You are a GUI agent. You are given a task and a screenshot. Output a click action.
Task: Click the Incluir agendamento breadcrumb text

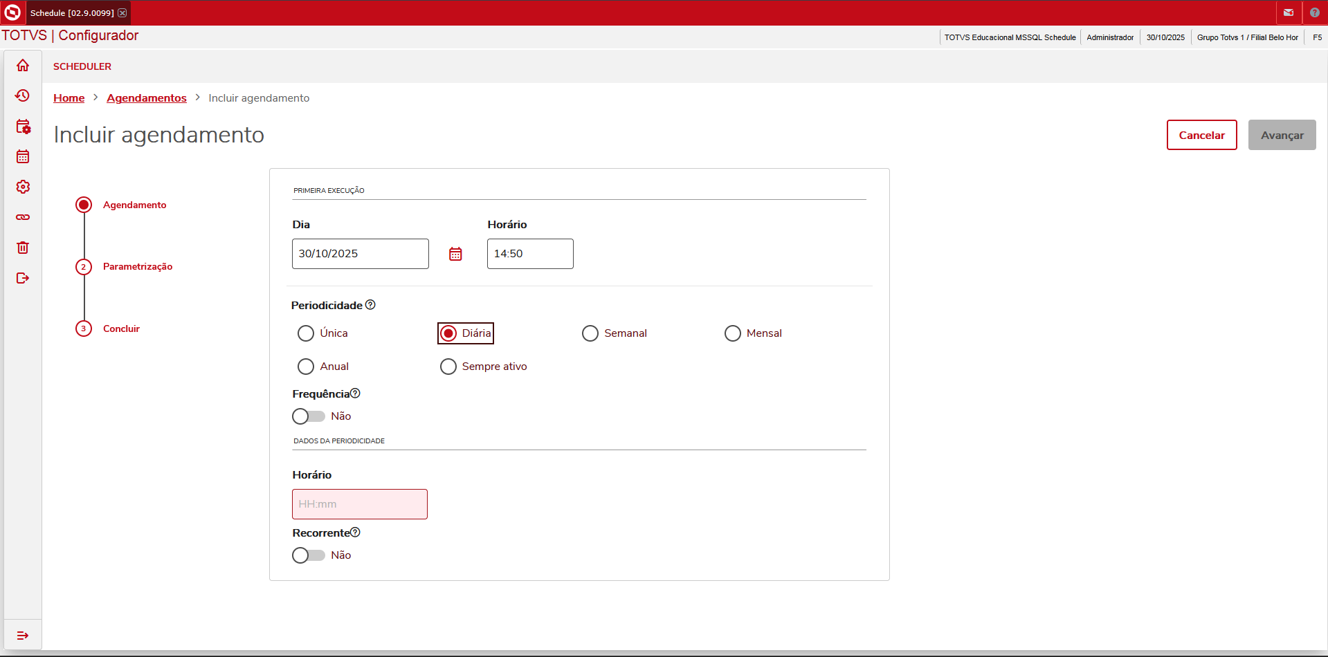coord(259,98)
